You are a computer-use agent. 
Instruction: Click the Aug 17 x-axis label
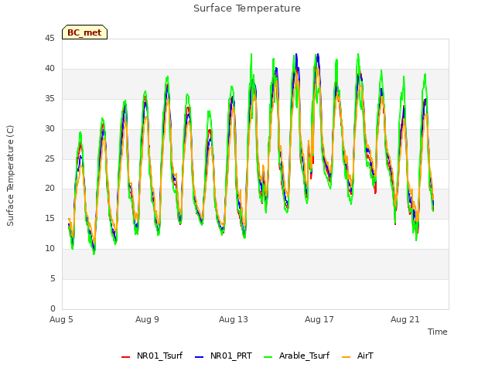(x=319, y=319)
